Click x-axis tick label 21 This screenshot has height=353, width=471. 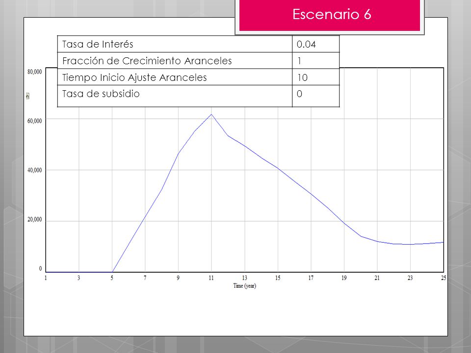click(x=377, y=278)
